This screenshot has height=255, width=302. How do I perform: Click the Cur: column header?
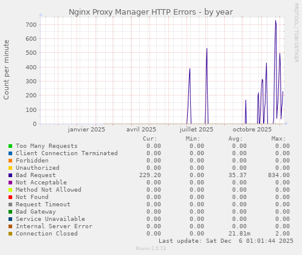[x=150, y=139]
